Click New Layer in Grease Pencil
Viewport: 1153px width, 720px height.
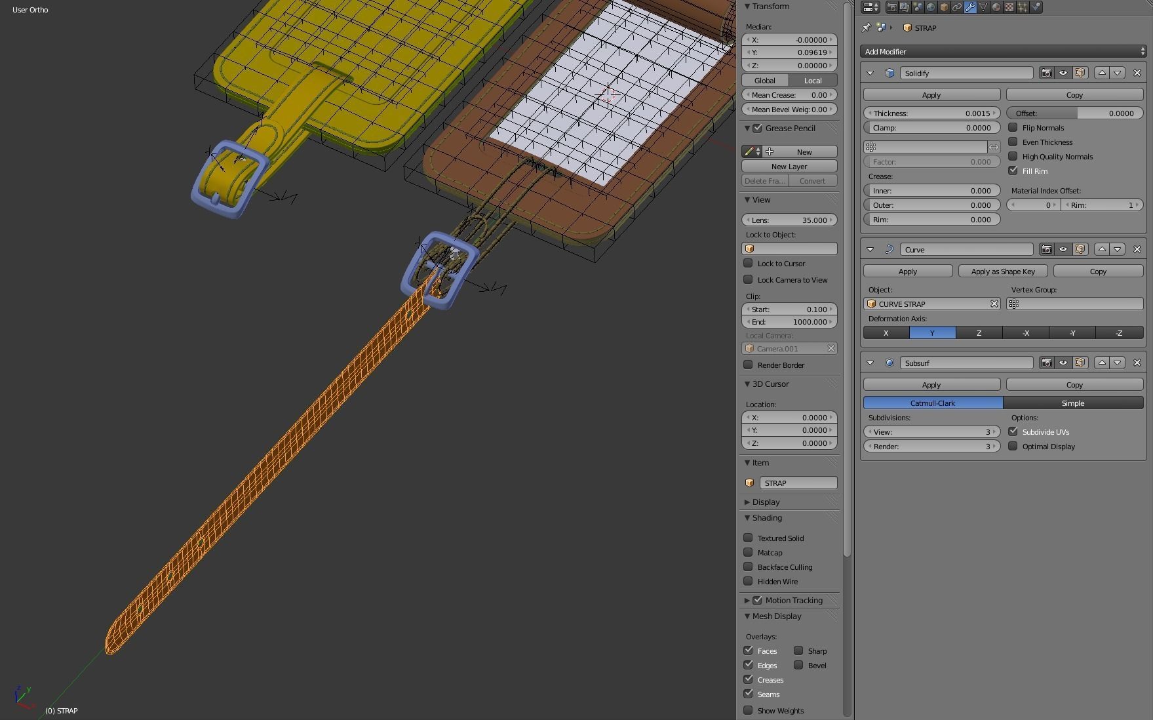click(x=789, y=167)
